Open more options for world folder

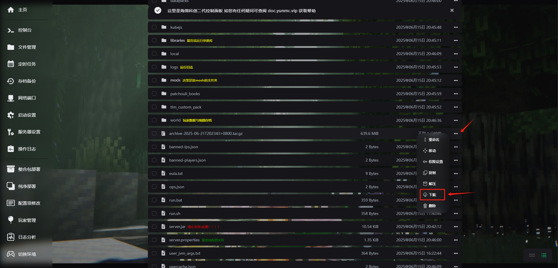point(456,120)
